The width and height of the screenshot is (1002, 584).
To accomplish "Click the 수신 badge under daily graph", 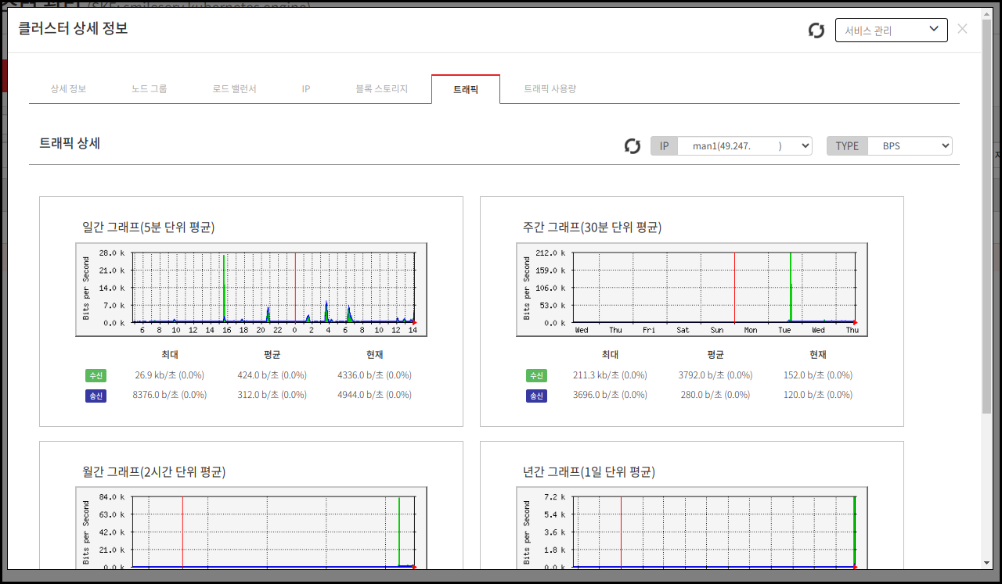I will point(96,375).
